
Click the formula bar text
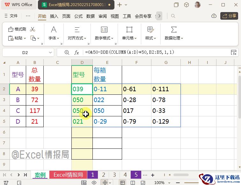point(129,52)
